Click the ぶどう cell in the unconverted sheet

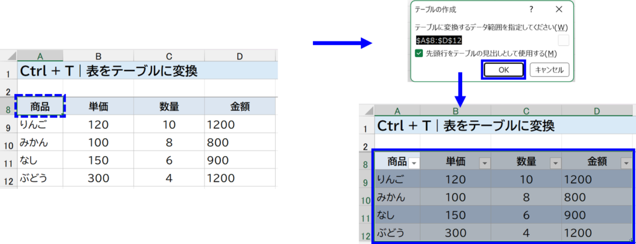40,178
